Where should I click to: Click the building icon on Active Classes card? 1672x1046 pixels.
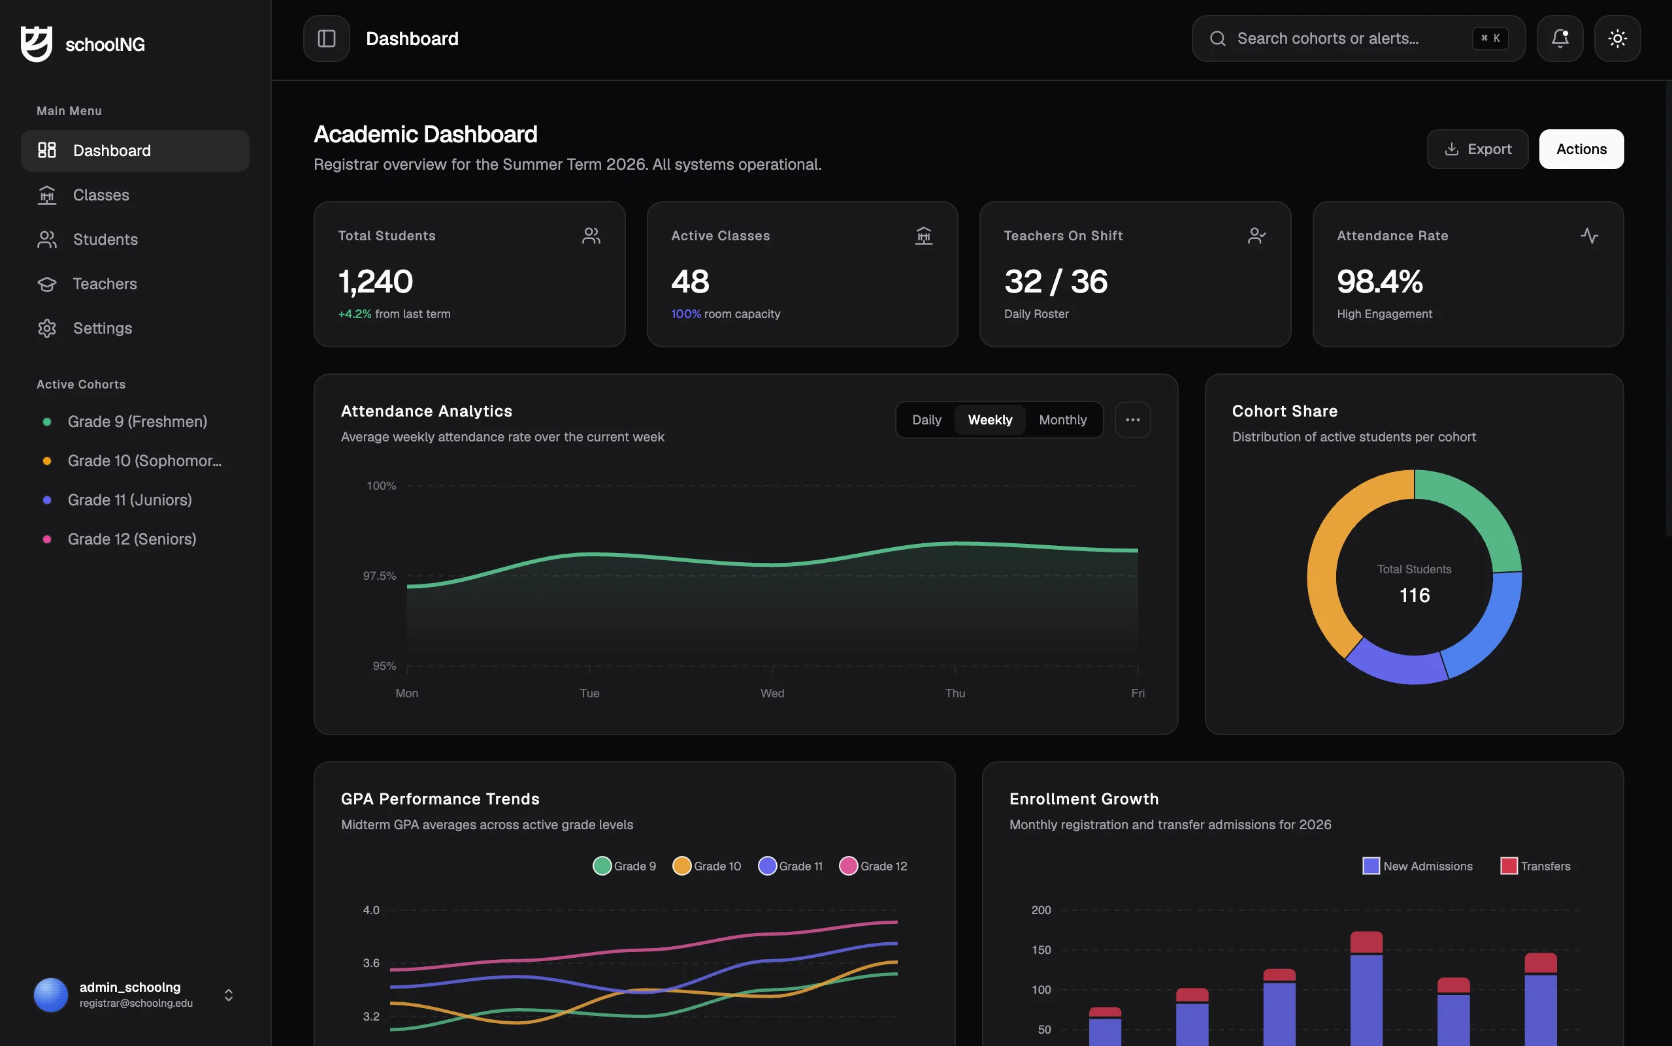click(924, 236)
